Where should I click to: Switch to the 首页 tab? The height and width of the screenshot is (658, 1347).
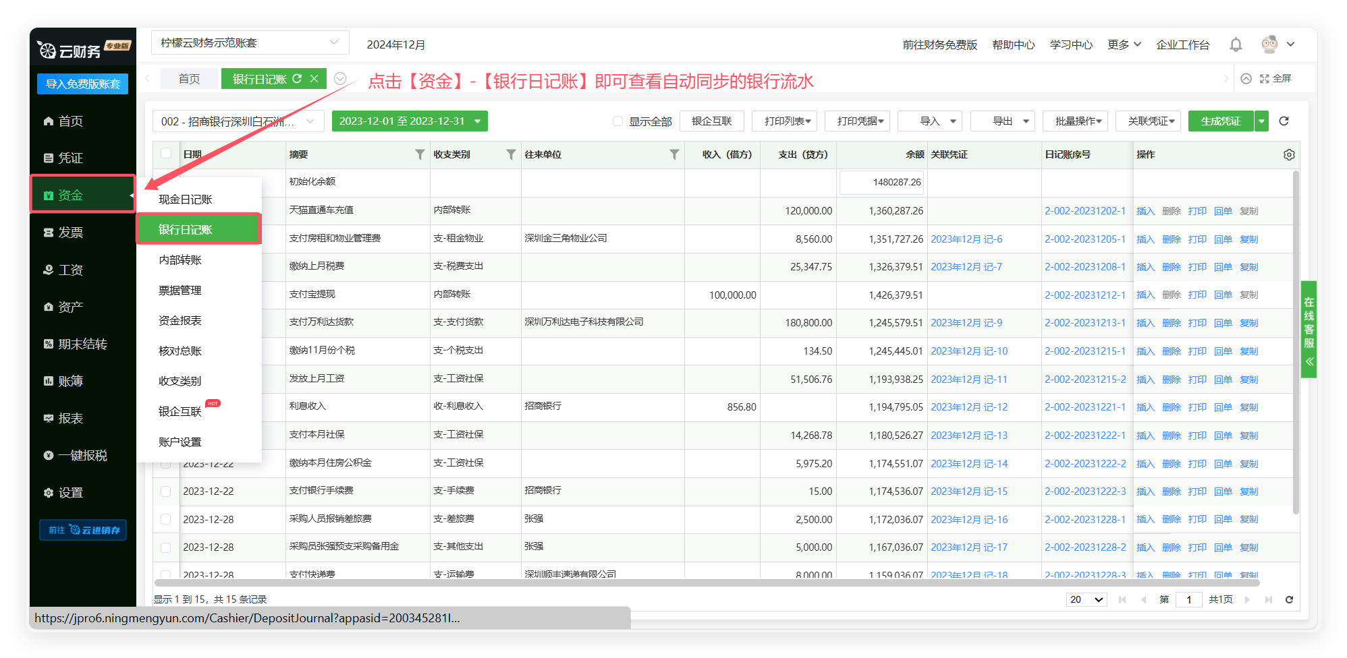(189, 79)
